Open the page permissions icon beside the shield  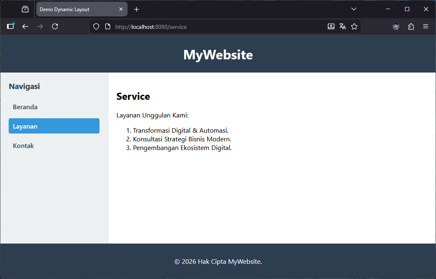coord(108,26)
